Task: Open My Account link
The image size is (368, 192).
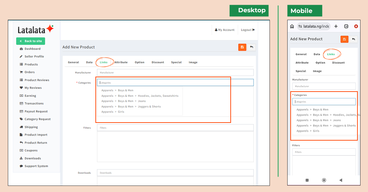Action: click(225, 30)
